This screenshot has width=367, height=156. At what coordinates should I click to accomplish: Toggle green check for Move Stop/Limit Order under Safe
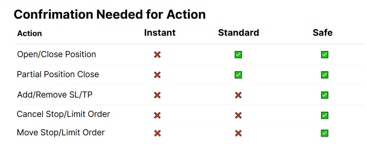324,133
